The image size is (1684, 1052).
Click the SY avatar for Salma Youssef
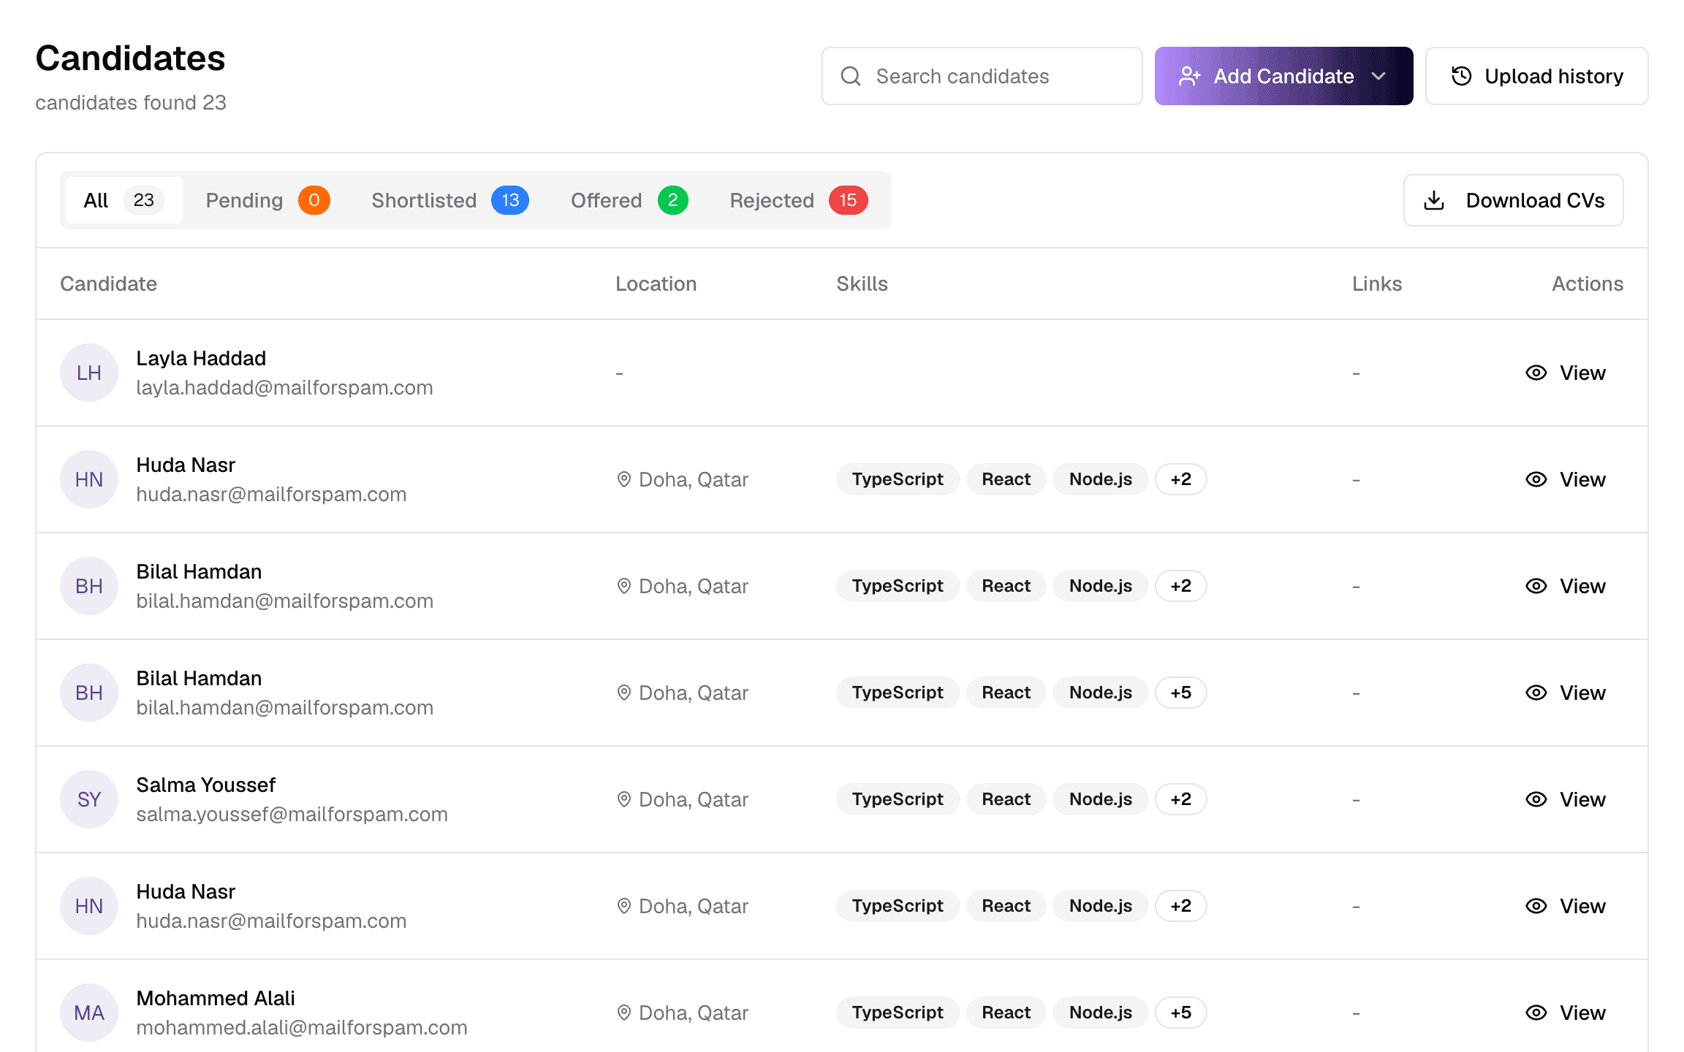click(89, 799)
